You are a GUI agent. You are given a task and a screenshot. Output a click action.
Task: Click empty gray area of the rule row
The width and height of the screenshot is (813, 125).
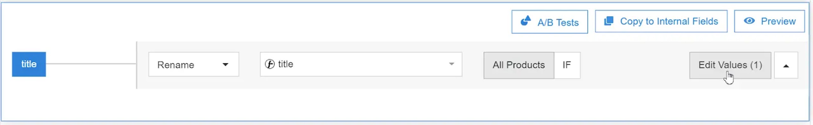(x=635, y=65)
